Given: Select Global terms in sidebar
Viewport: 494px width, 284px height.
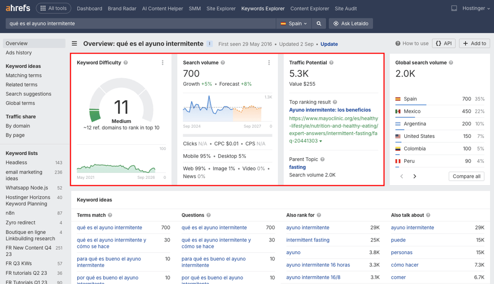Looking at the screenshot, I should [x=20, y=103].
